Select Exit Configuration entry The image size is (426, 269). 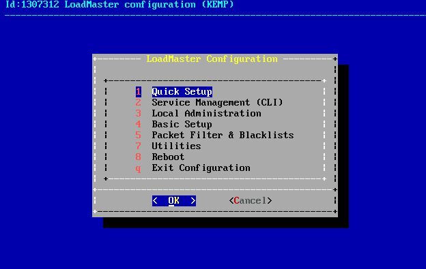pos(201,168)
